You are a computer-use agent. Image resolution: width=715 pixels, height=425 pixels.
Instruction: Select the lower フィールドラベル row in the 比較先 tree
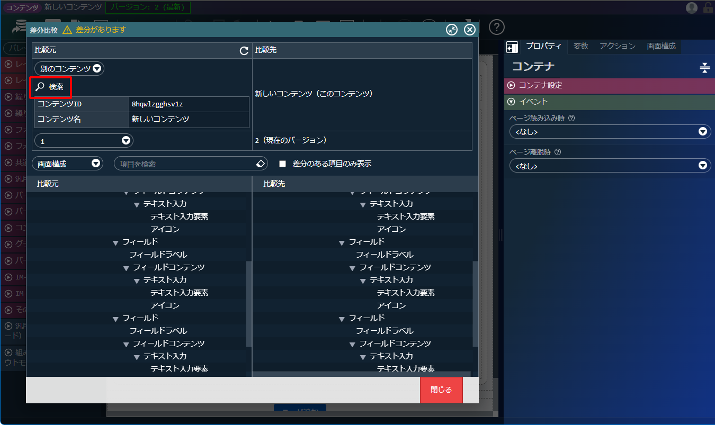pyautogui.click(x=385, y=331)
